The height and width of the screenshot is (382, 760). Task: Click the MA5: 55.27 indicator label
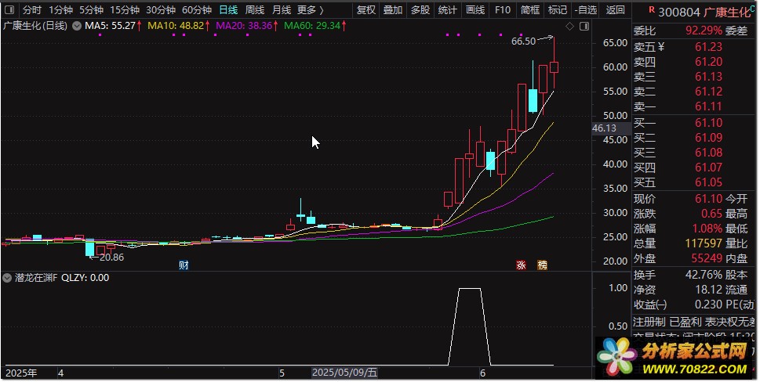tap(110, 26)
